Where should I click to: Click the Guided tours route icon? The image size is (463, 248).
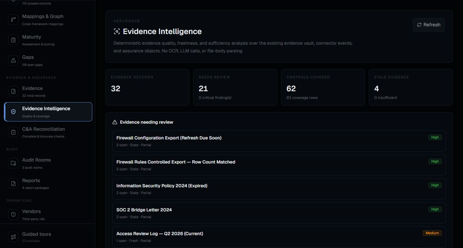click(13, 237)
